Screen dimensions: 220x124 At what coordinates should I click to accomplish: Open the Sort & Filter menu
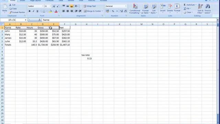(x=200, y=9)
